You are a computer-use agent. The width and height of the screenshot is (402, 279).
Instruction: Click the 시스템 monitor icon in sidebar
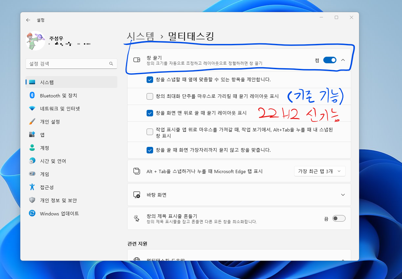32,82
